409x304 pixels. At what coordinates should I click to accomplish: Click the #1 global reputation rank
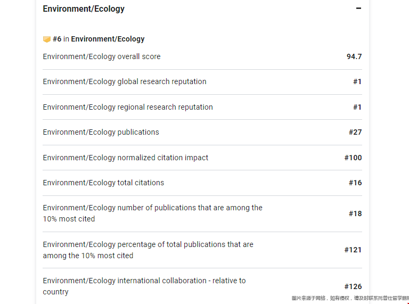coord(357,81)
